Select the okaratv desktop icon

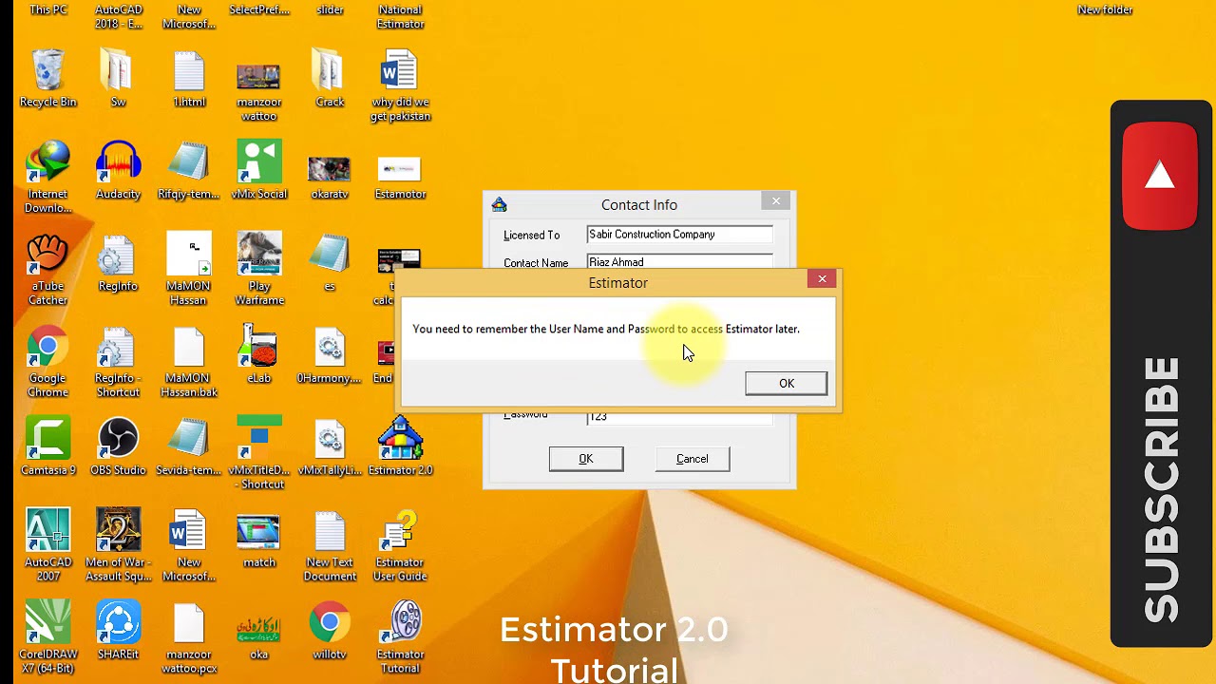click(330, 169)
